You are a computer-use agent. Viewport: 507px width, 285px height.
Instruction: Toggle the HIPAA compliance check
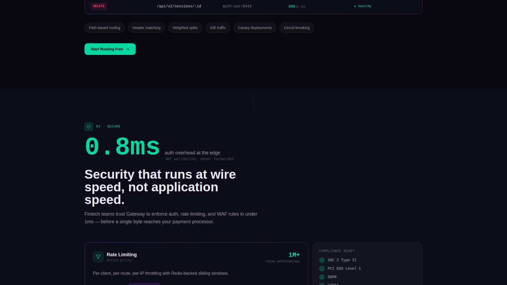(x=322, y=284)
